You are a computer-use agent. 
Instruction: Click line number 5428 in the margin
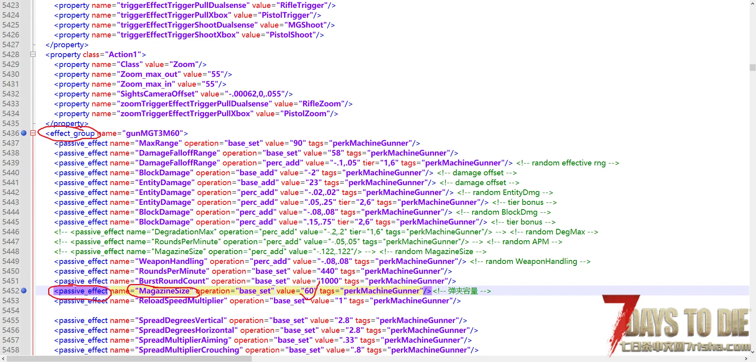tap(11, 54)
